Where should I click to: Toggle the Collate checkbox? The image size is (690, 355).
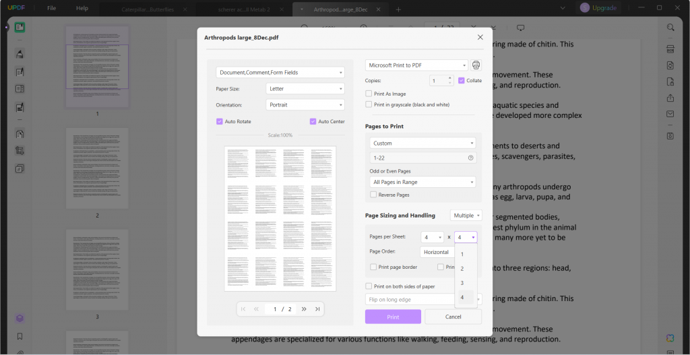pyautogui.click(x=461, y=81)
